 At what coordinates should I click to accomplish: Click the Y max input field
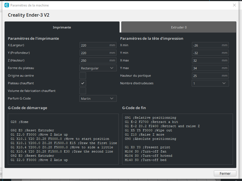pos(210,68)
